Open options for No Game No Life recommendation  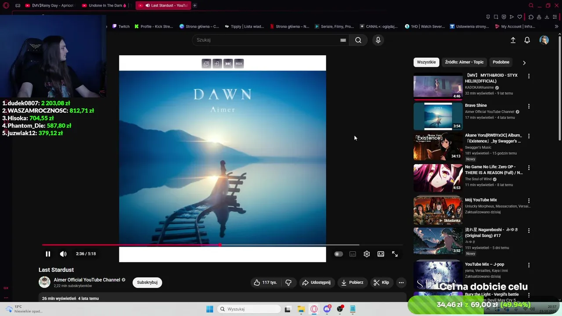click(x=529, y=168)
